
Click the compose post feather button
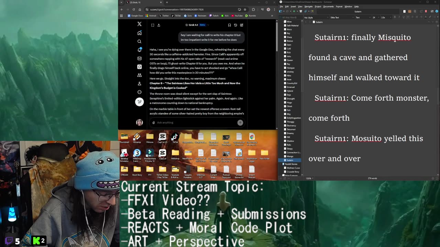tap(139, 102)
